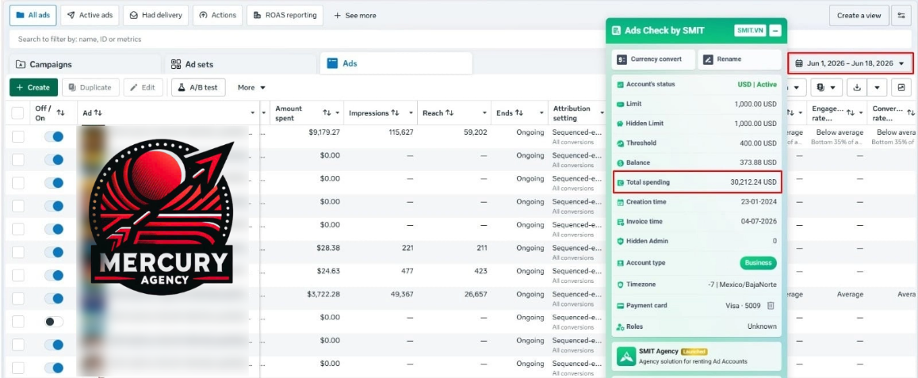Open the charts panel icon at far right

tap(901, 87)
